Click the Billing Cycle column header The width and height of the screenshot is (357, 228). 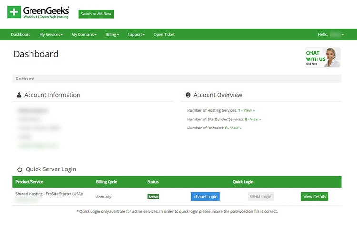tap(106, 182)
